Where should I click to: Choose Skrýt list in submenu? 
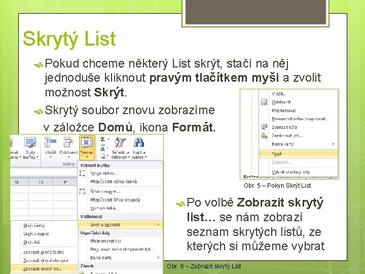(31, 242)
